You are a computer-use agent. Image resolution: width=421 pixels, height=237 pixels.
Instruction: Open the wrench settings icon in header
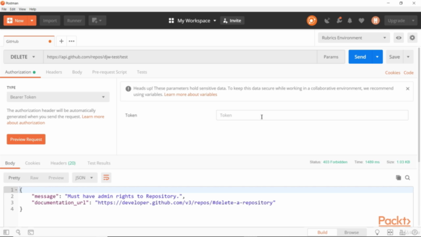339,20
